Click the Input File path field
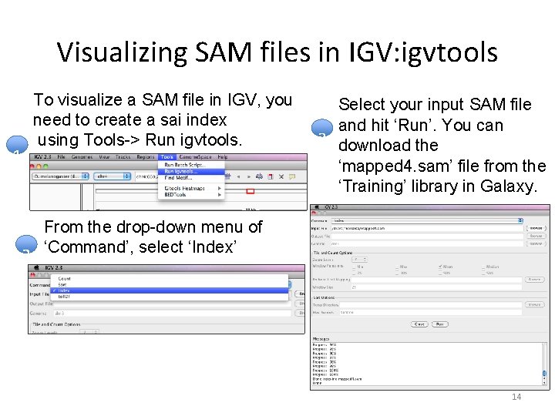The height and width of the screenshot is (416, 555). [x=427, y=228]
